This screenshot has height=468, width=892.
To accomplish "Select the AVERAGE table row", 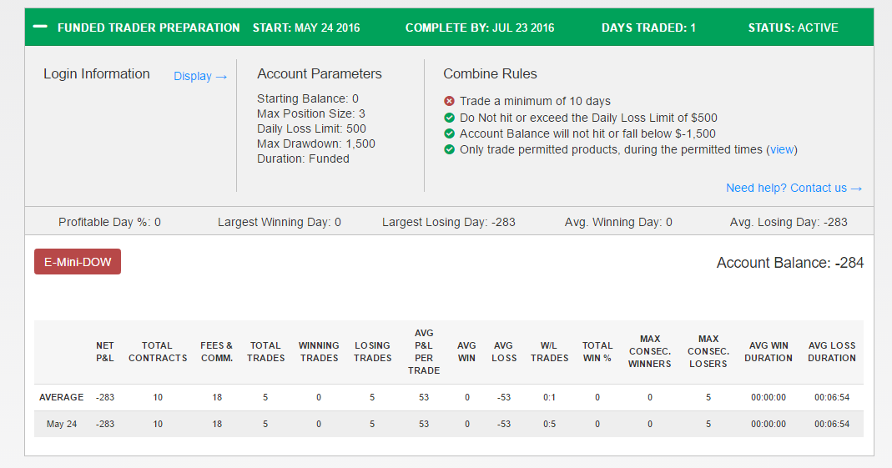I will 449,397.
